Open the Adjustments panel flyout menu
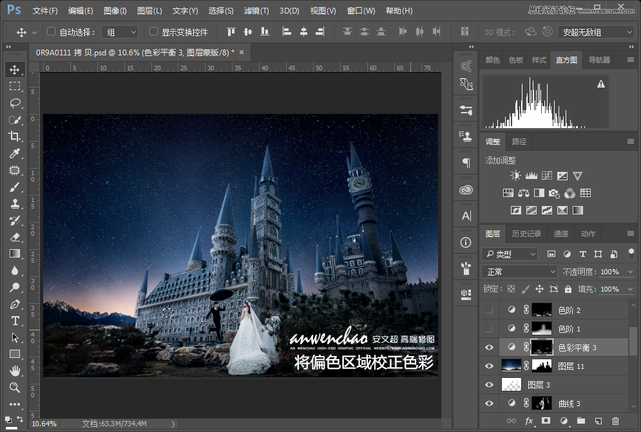641x432 pixels. (x=631, y=142)
